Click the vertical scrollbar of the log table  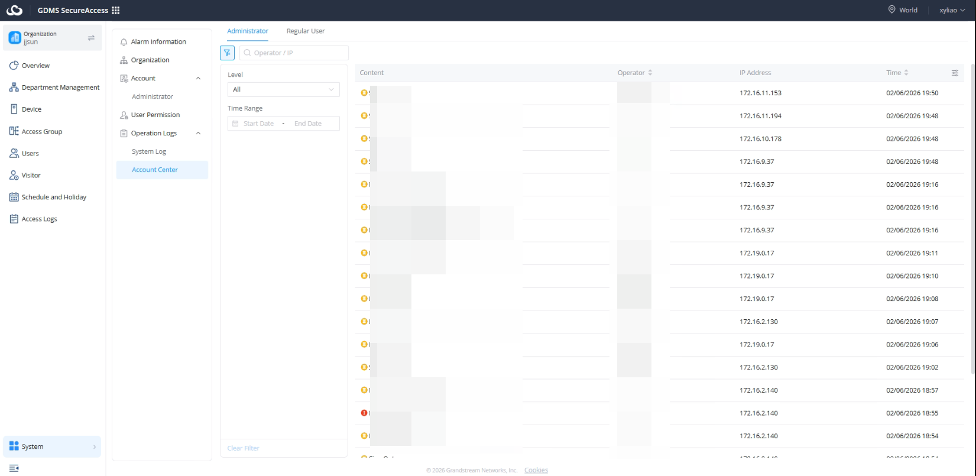point(972,219)
